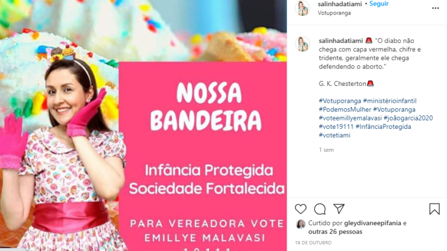The height and width of the screenshot is (251, 447).
Task: Open the #voteemillyemalavasi hashtag
Action: click(x=350, y=118)
